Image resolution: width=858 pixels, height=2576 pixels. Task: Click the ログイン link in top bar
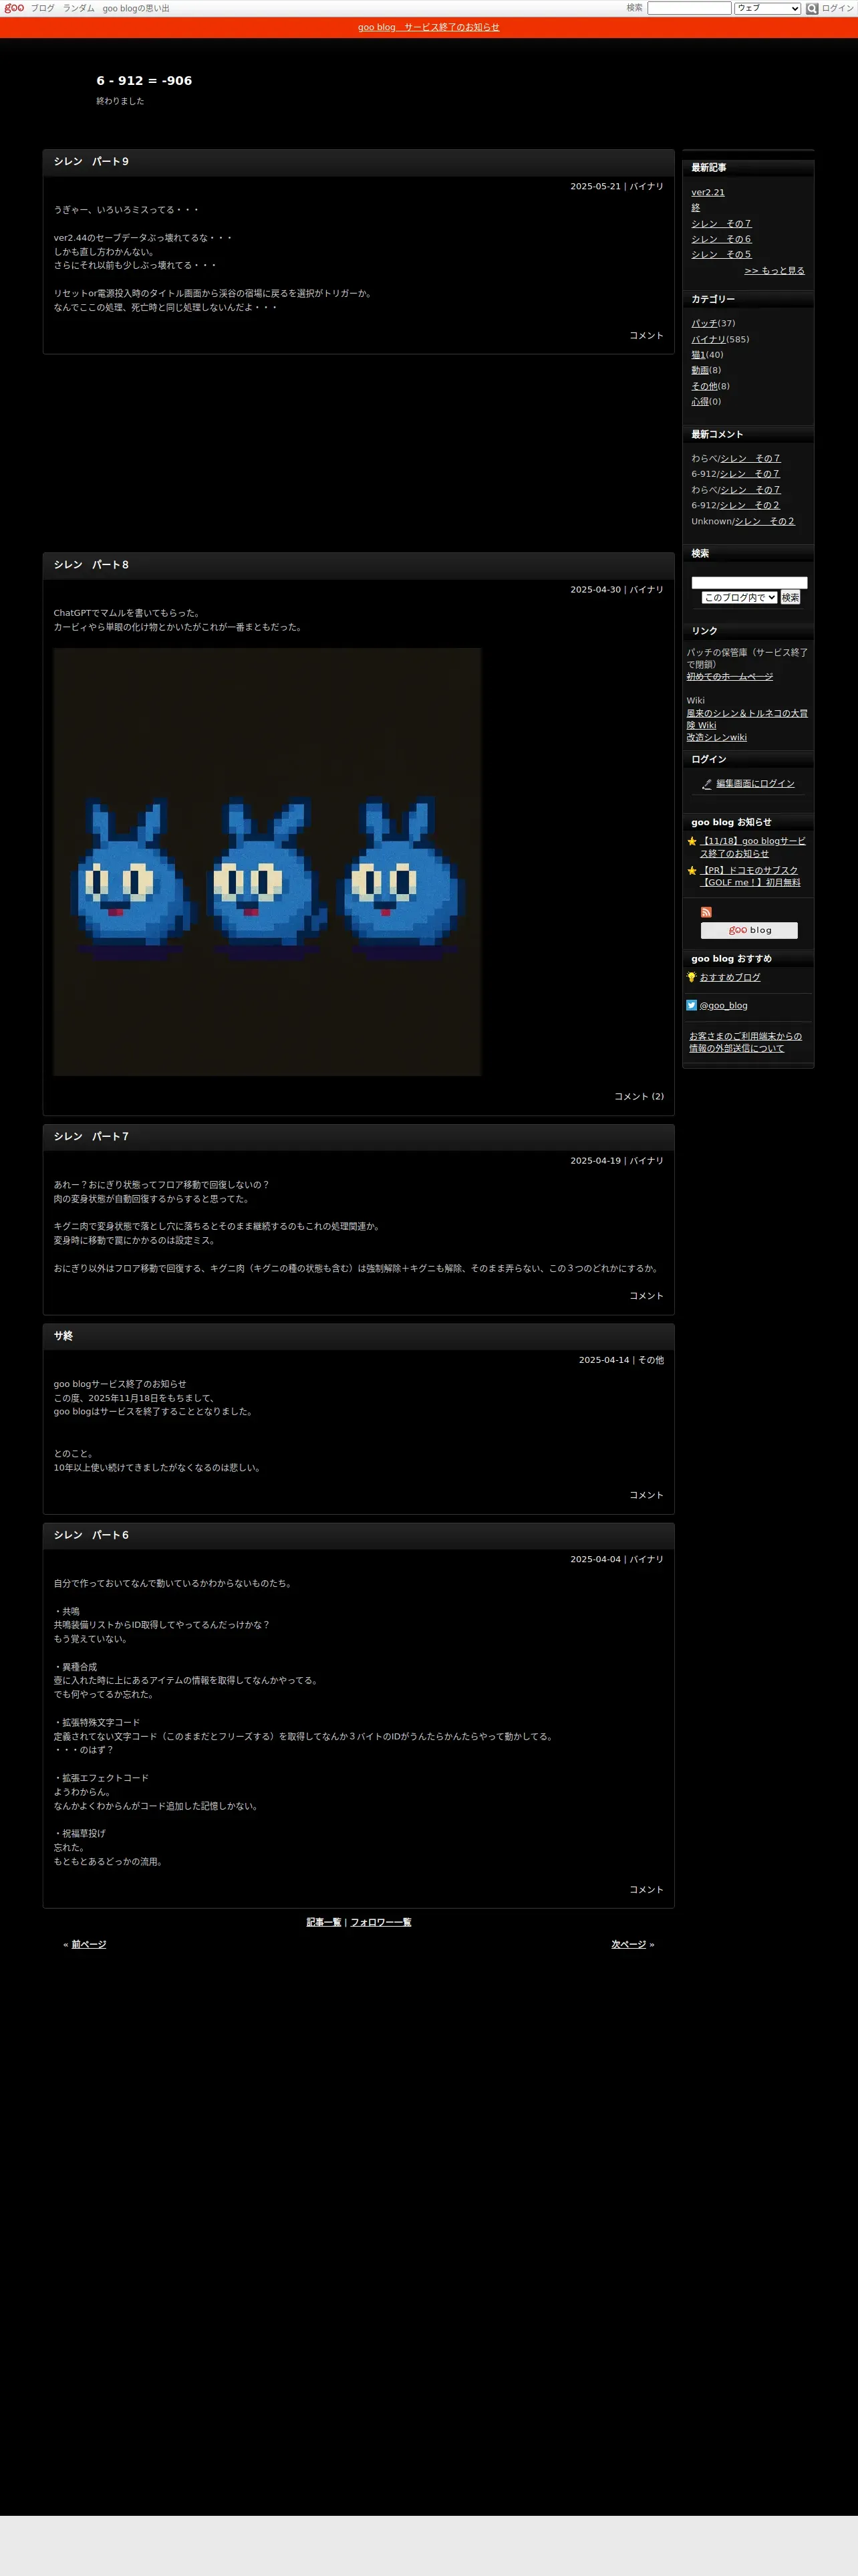coord(837,8)
